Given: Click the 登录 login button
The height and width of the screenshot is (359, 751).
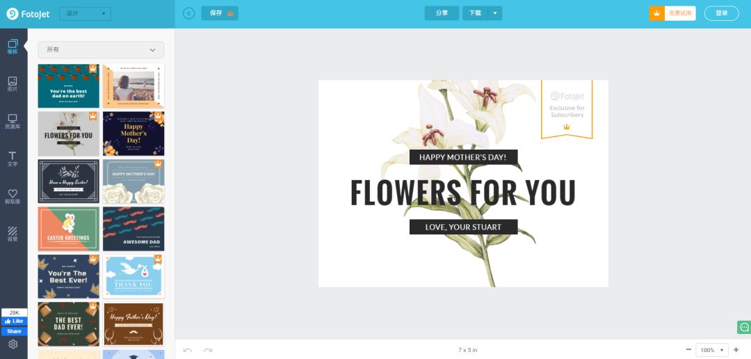Looking at the screenshot, I should tap(721, 13).
